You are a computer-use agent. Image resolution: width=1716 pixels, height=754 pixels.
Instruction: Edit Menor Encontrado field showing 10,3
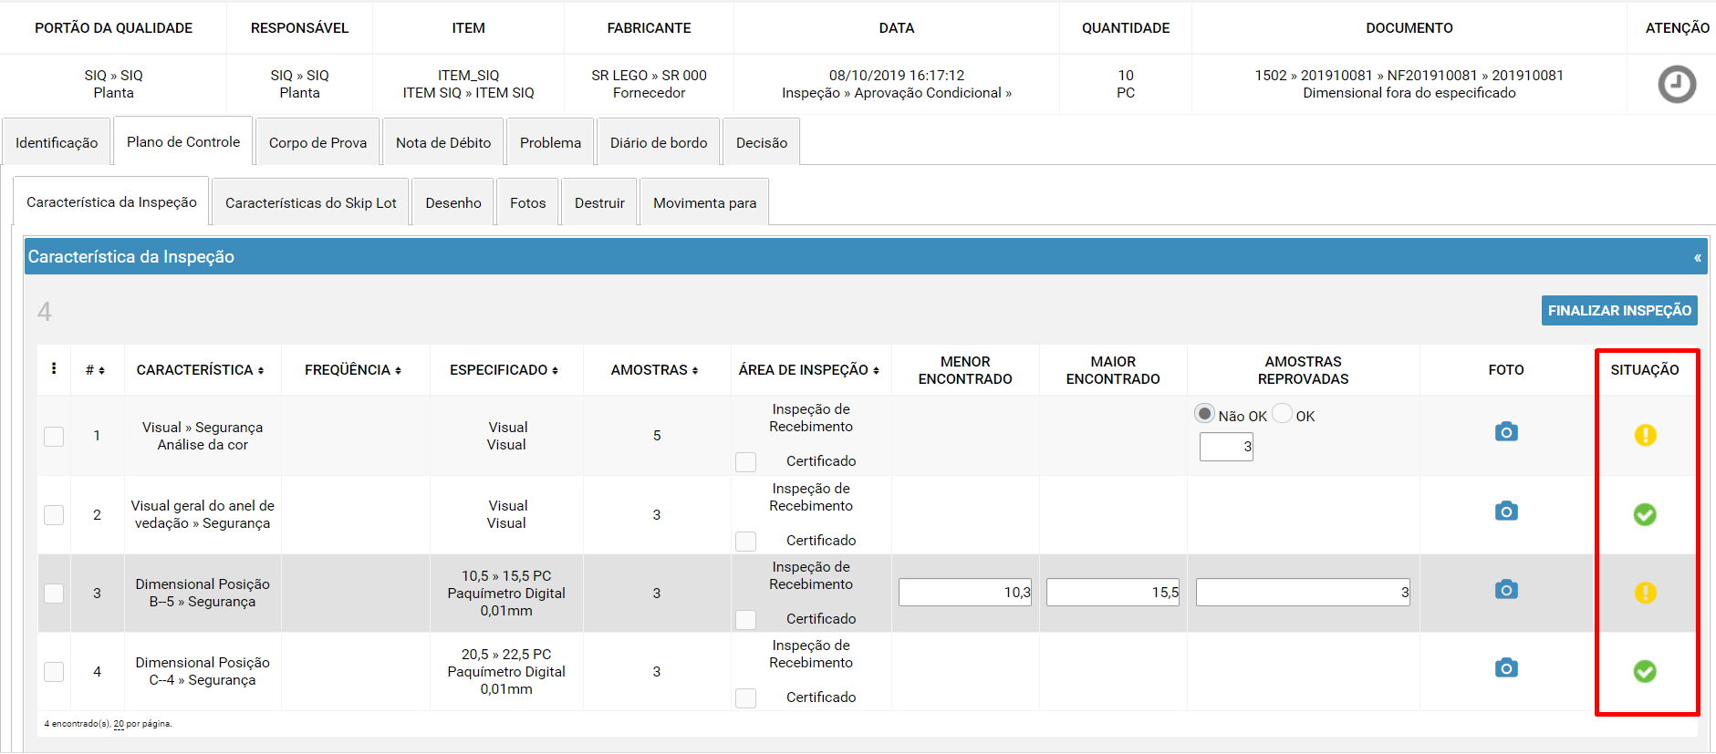point(965,593)
